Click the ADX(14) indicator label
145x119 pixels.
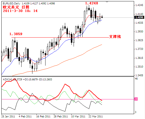pyautogui.click(x=8, y=79)
